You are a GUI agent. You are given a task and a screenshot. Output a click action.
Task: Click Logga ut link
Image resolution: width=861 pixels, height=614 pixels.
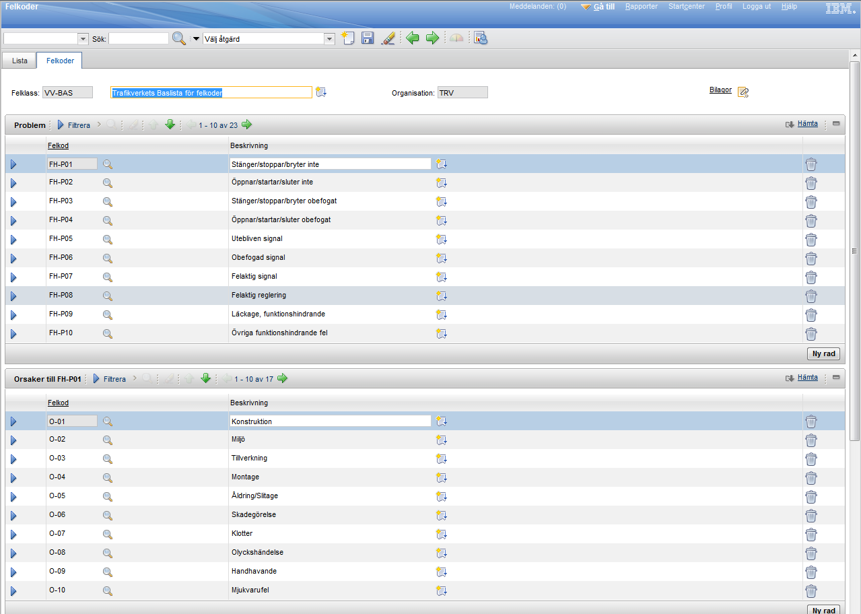[x=757, y=6]
